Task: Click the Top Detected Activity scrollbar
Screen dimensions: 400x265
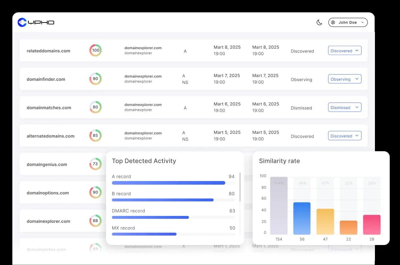Action: coord(240,187)
